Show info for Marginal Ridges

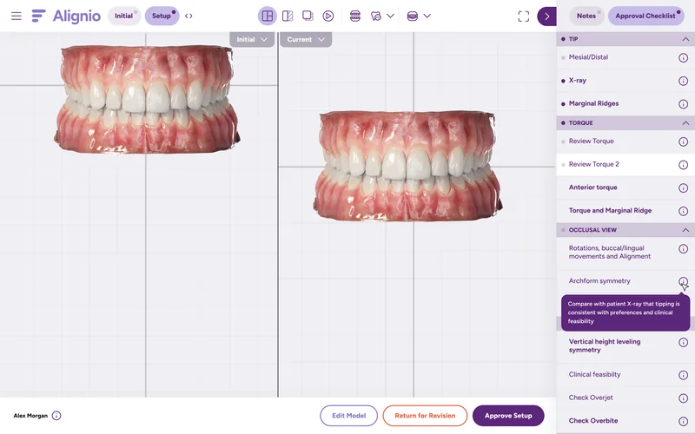pos(683,103)
